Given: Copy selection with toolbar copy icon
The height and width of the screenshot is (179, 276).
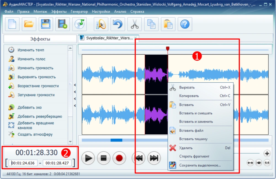Looking at the screenshot, I should [x=151, y=24].
